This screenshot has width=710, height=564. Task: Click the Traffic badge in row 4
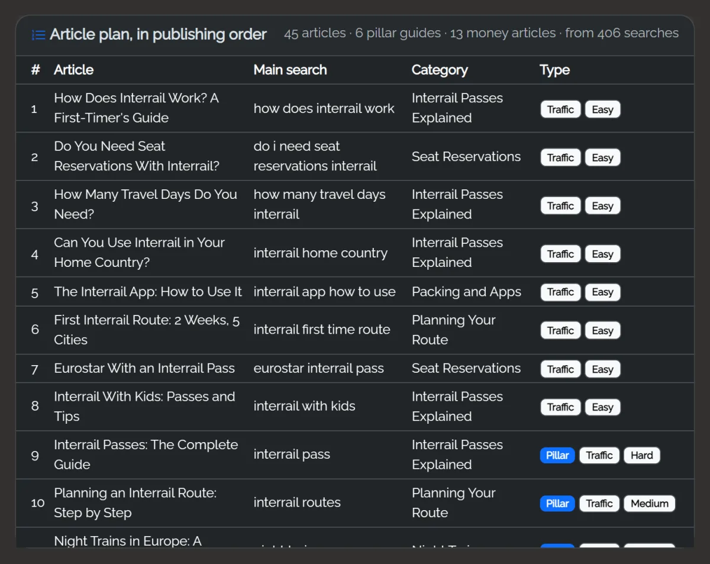tap(560, 254)
